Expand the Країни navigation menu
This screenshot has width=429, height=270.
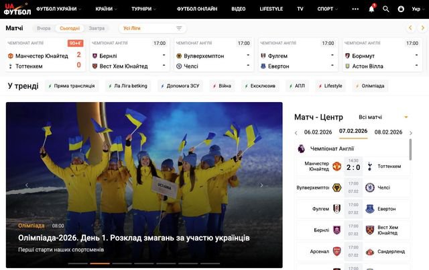pos(106,9)
